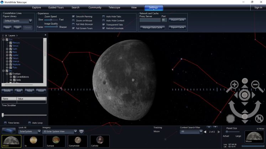The image size is (266, 149).
Task: Expand the Grids node
Action: click(11, 80)
